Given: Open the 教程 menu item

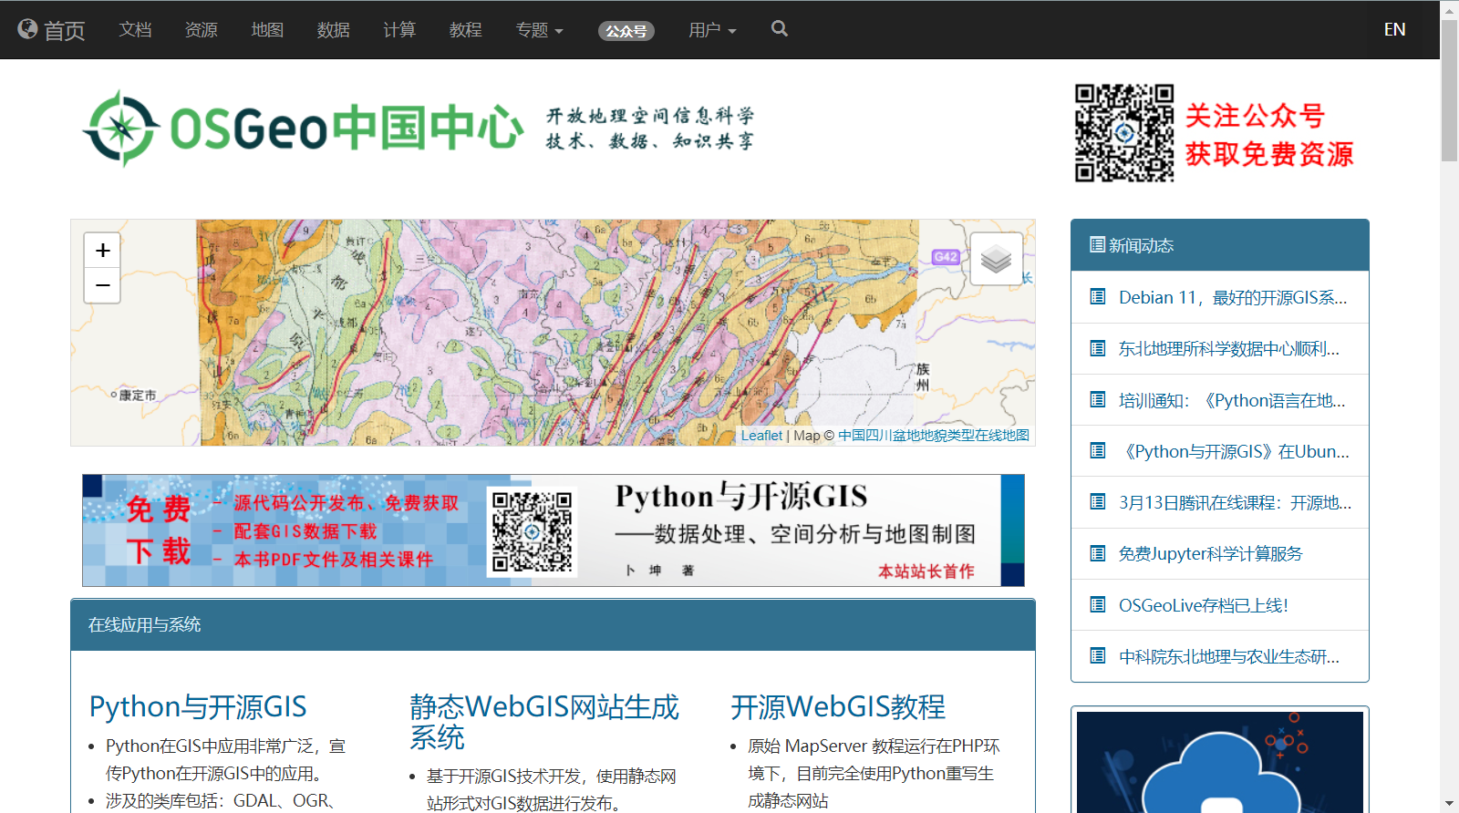Looking at the screenshot, I should coord(466,30).
